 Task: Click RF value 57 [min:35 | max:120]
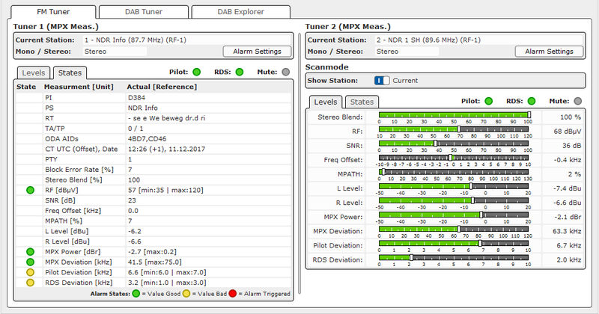coord(165,190)
